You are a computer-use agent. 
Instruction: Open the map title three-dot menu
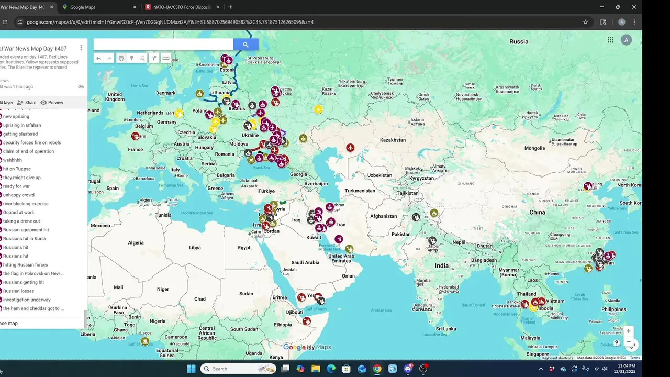pos(81,48)
